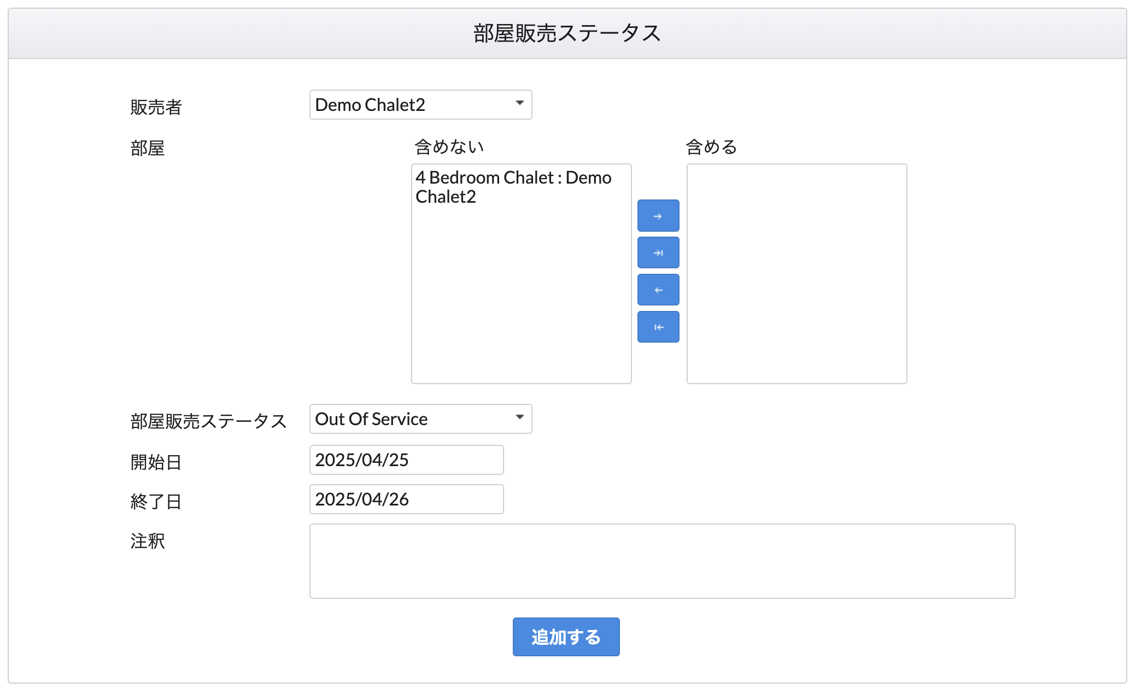Click the 含めない list heading
1136x694 pixels.
click(449, 147)
